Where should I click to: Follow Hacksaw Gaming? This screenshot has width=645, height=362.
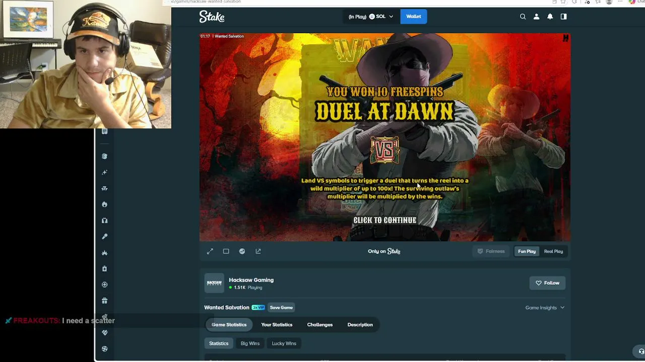coord(547,283)
